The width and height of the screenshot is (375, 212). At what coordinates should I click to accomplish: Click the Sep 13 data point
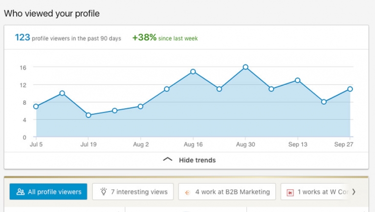tap(297, 80)
